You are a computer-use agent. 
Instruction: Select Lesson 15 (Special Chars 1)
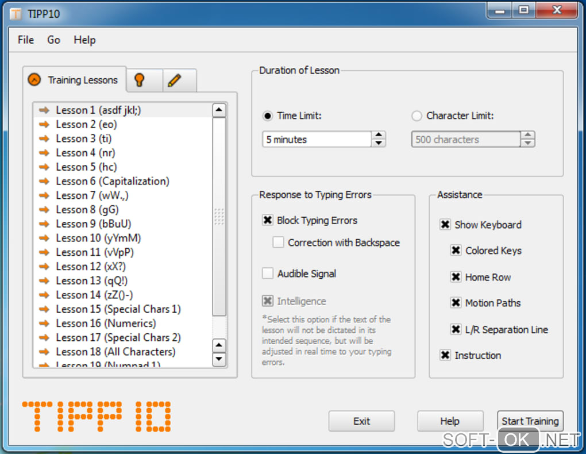[122, 309]
